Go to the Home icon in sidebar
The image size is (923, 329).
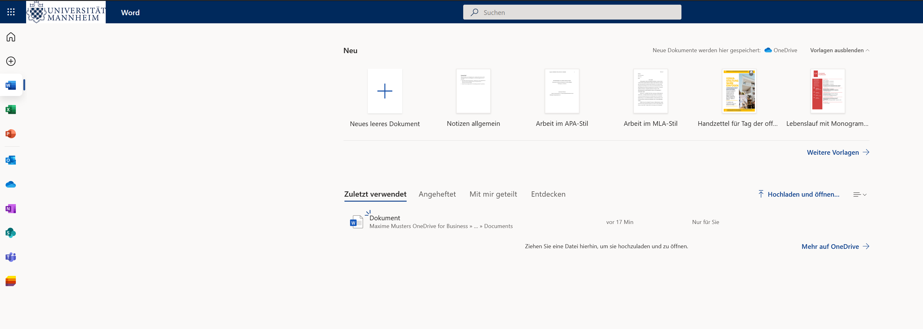pyautogui.click(x=11, y=37)
